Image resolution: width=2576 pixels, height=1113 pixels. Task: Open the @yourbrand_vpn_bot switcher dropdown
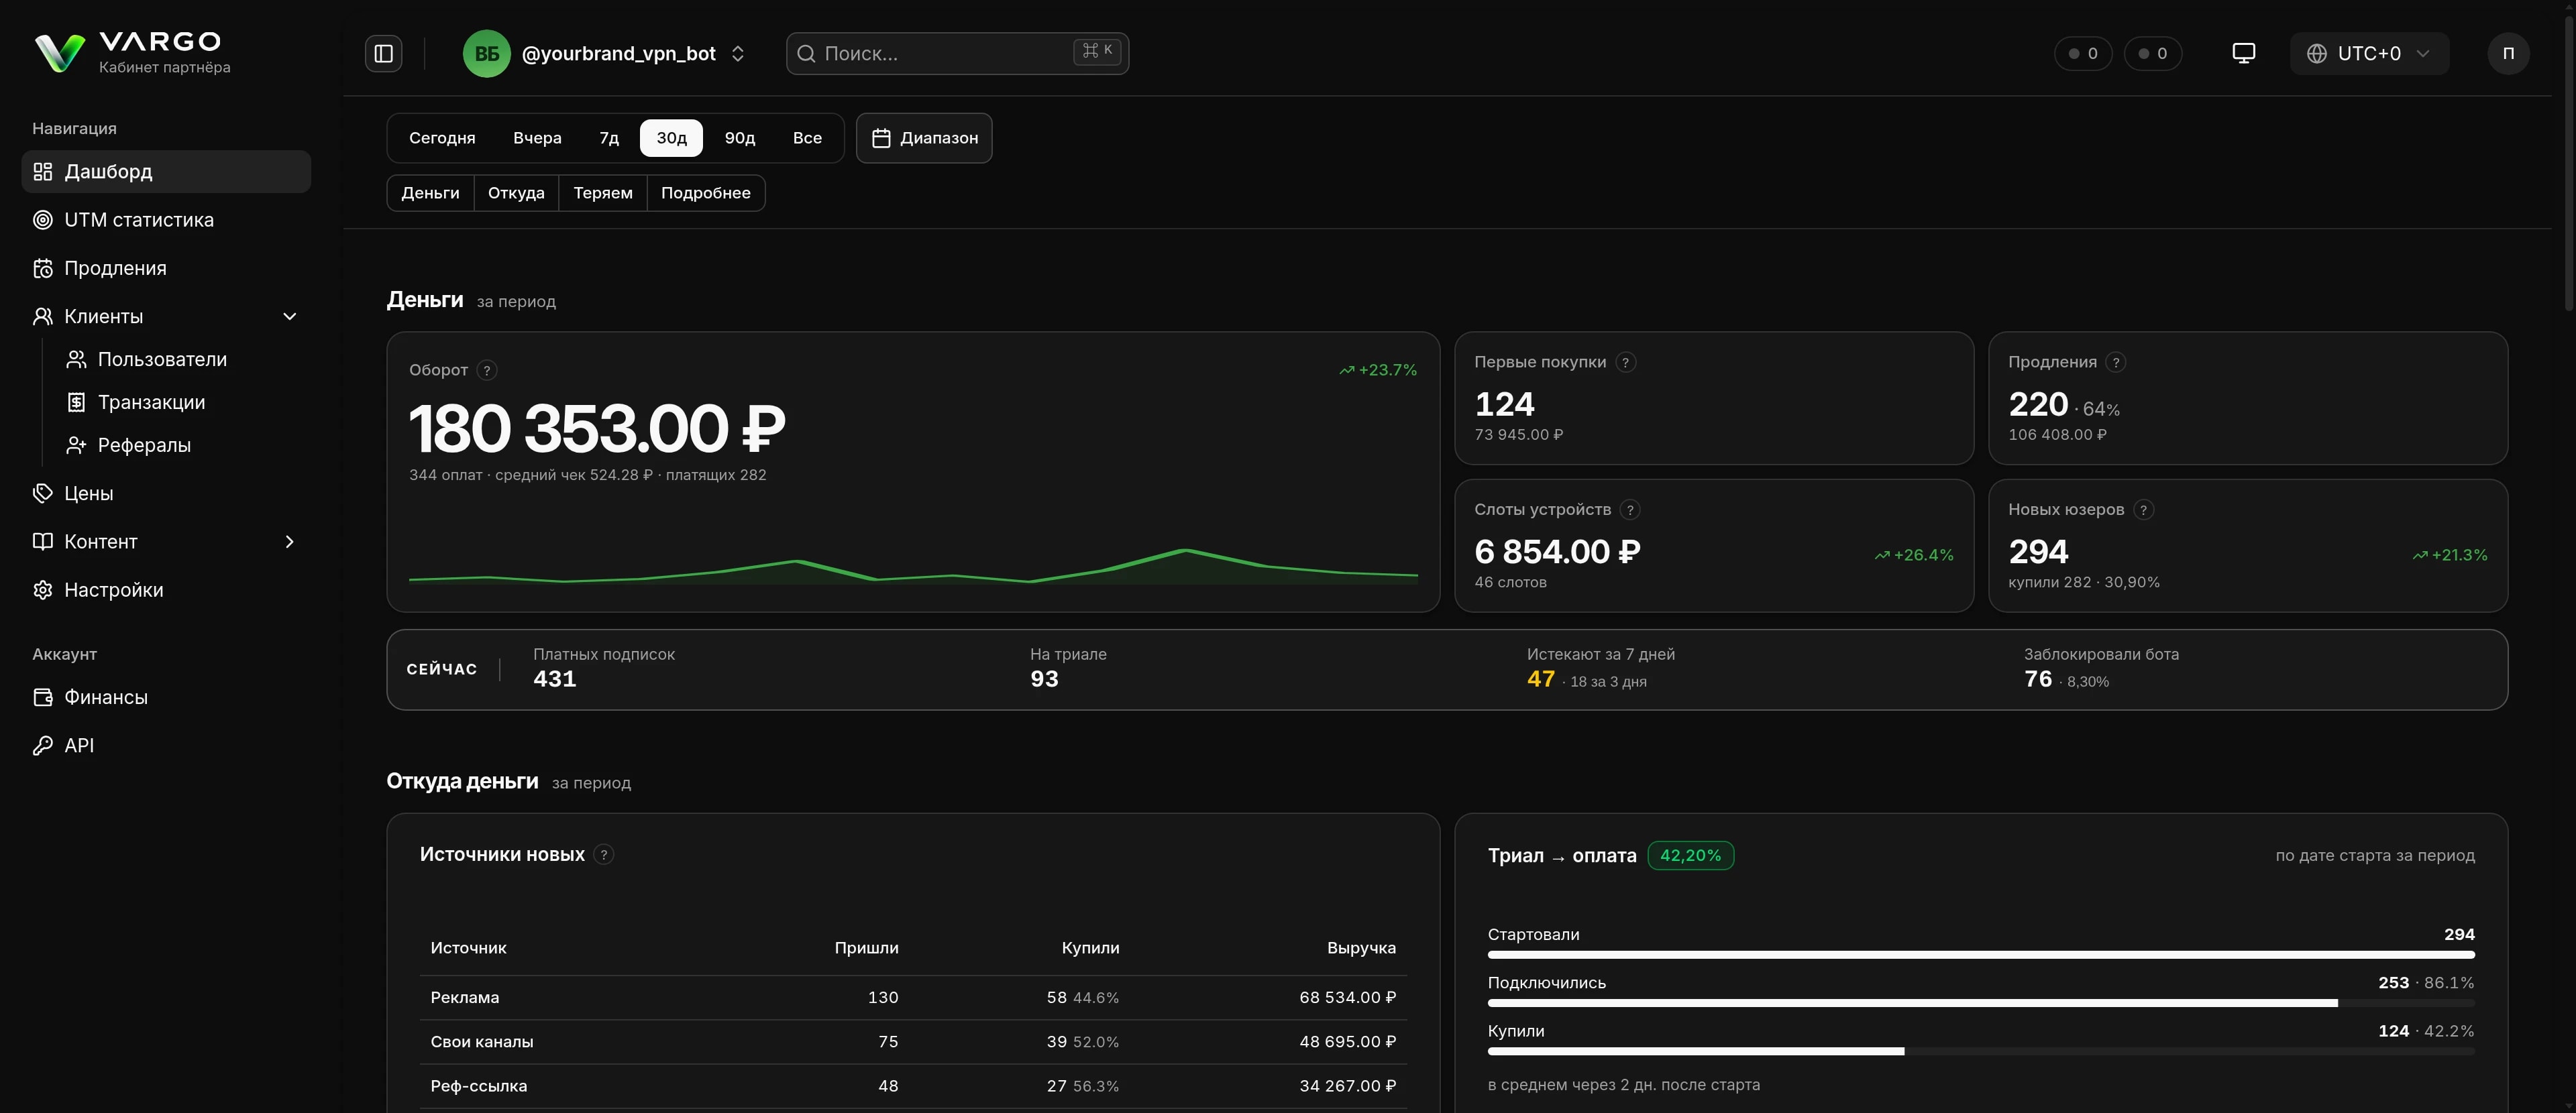point(605,54)
